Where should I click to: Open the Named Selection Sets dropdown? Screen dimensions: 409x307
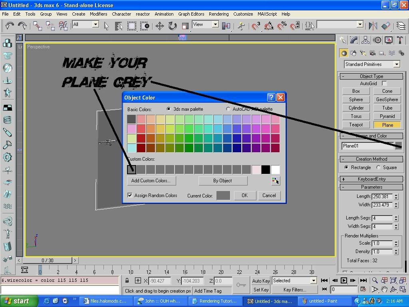360,24
